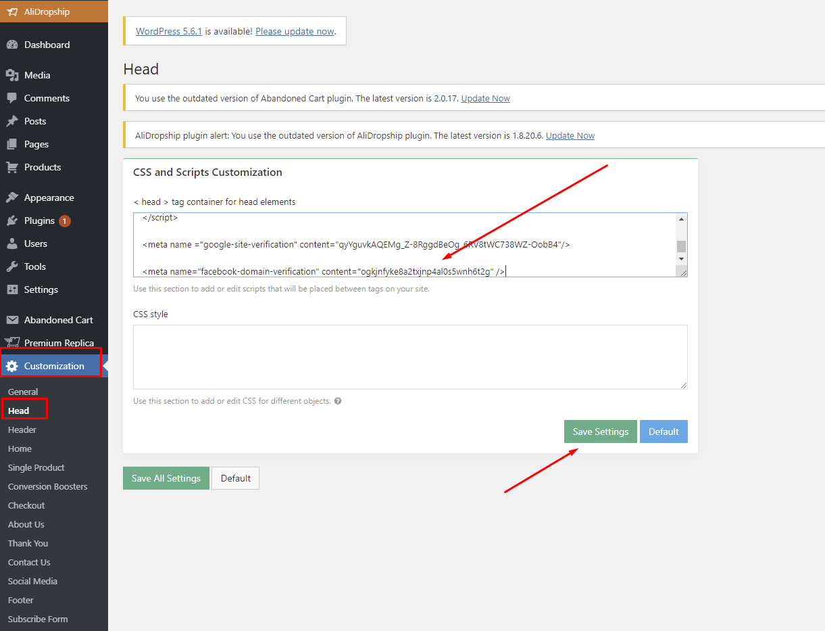Open Dashboard via its gauge icon
Image resolution: width=825 pixels, height=631 pixels.
tap(12, 45)
